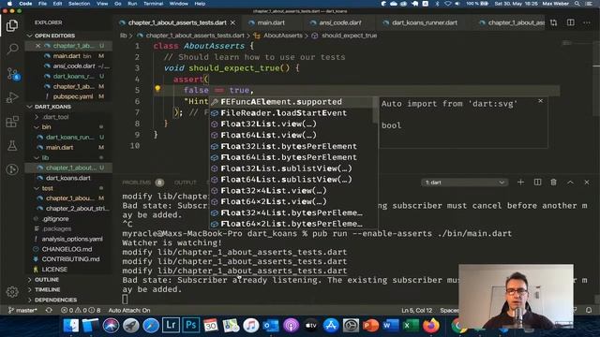Click the synchronize changes icon in status bar
The width and height of the screenshot is (600, 337).
pyautogui.click(x=49, y=310)
